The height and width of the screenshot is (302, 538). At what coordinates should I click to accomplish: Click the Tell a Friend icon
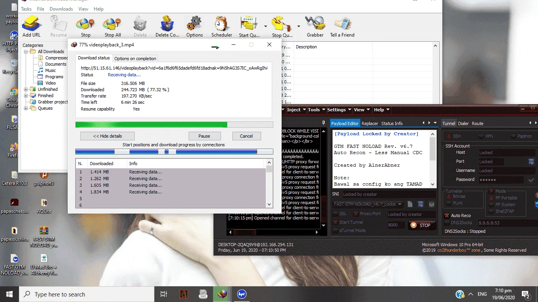point(342,24)
